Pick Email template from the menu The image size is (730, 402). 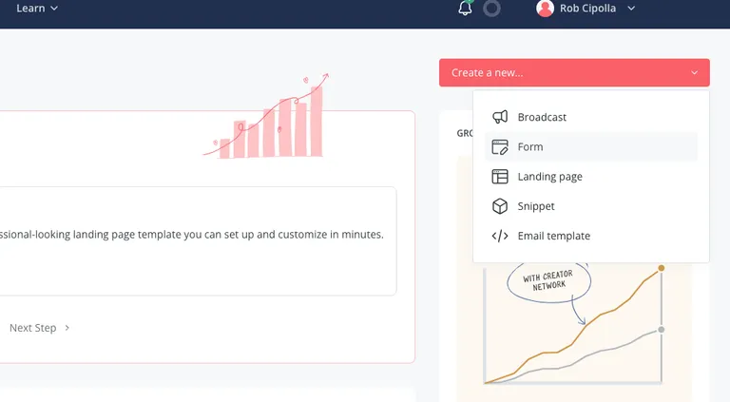[591, 236]
